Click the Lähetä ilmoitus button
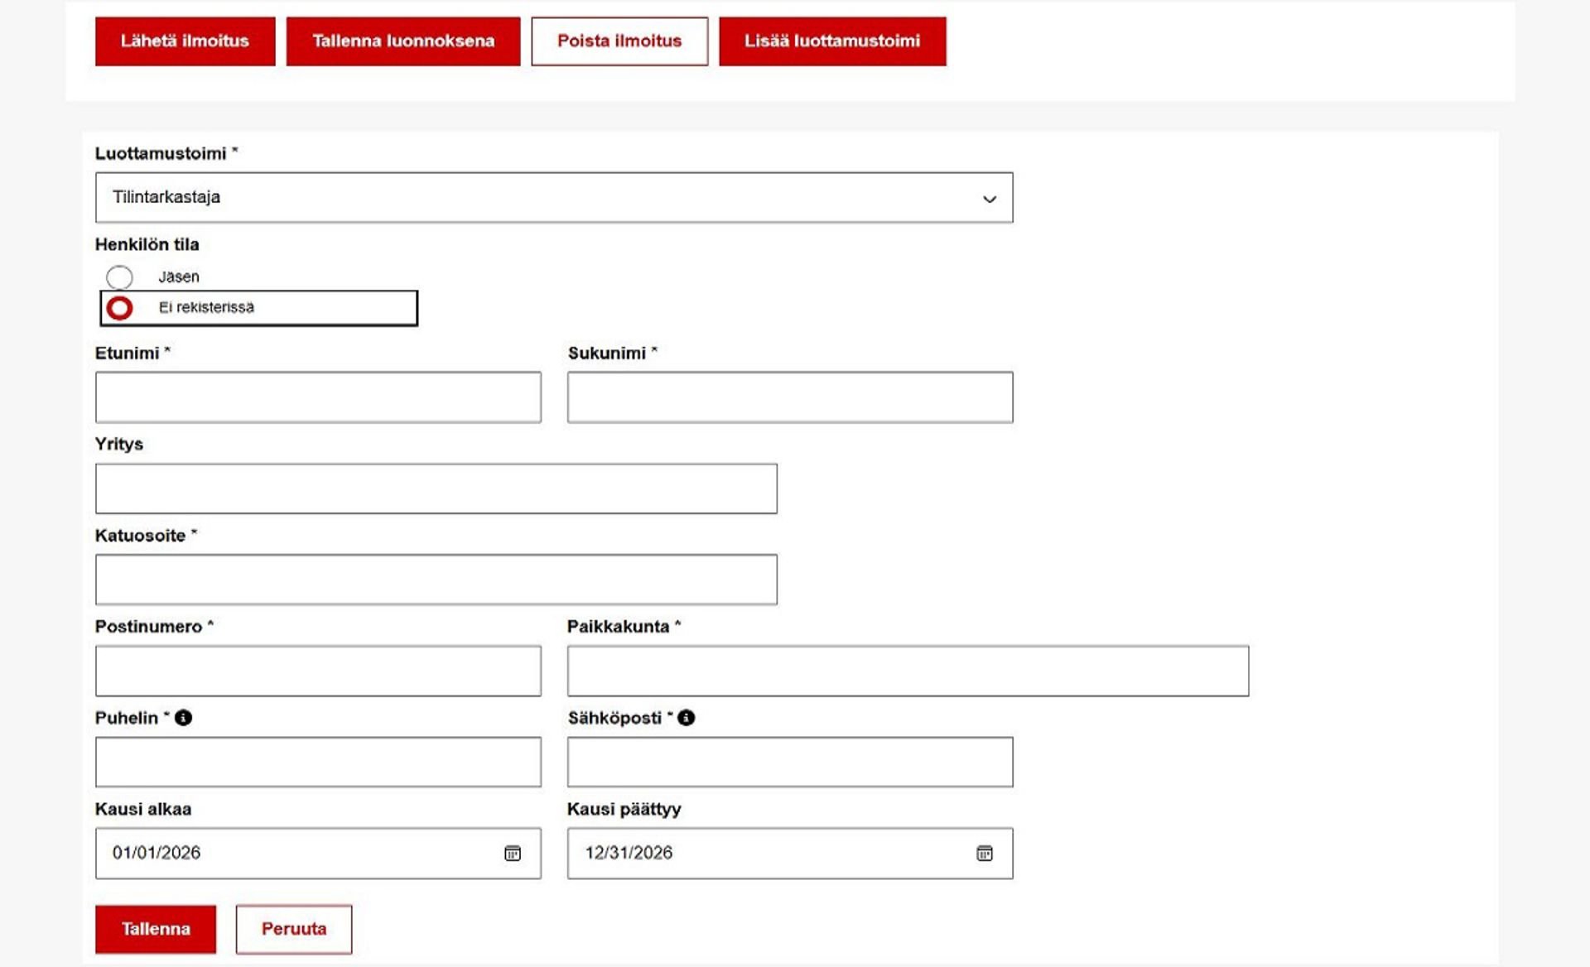1590x967 pixels. [x=185, y=41]
